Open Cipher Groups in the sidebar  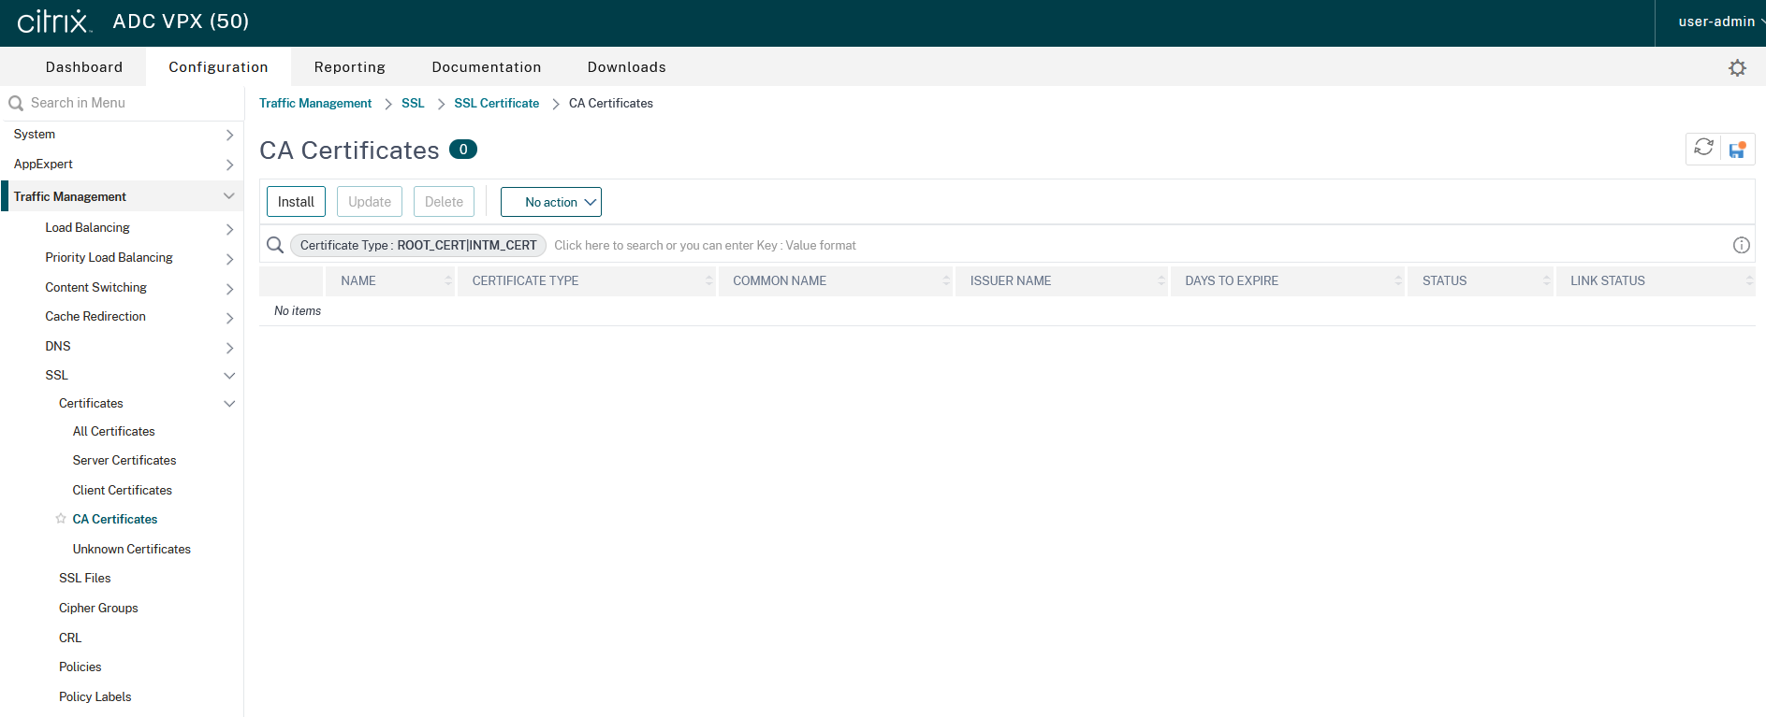tap(98, 608)
